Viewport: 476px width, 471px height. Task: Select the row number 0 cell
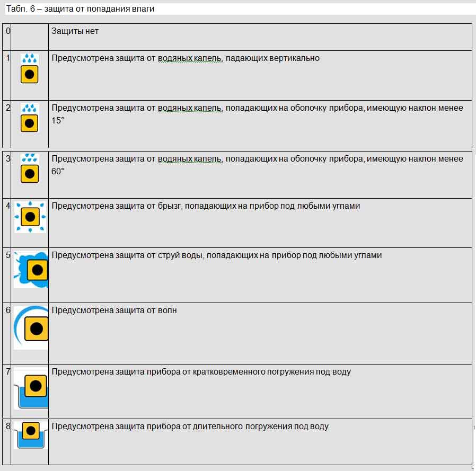(7, 31)
